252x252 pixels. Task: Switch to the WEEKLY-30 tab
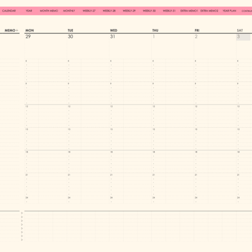pos(149,11)
